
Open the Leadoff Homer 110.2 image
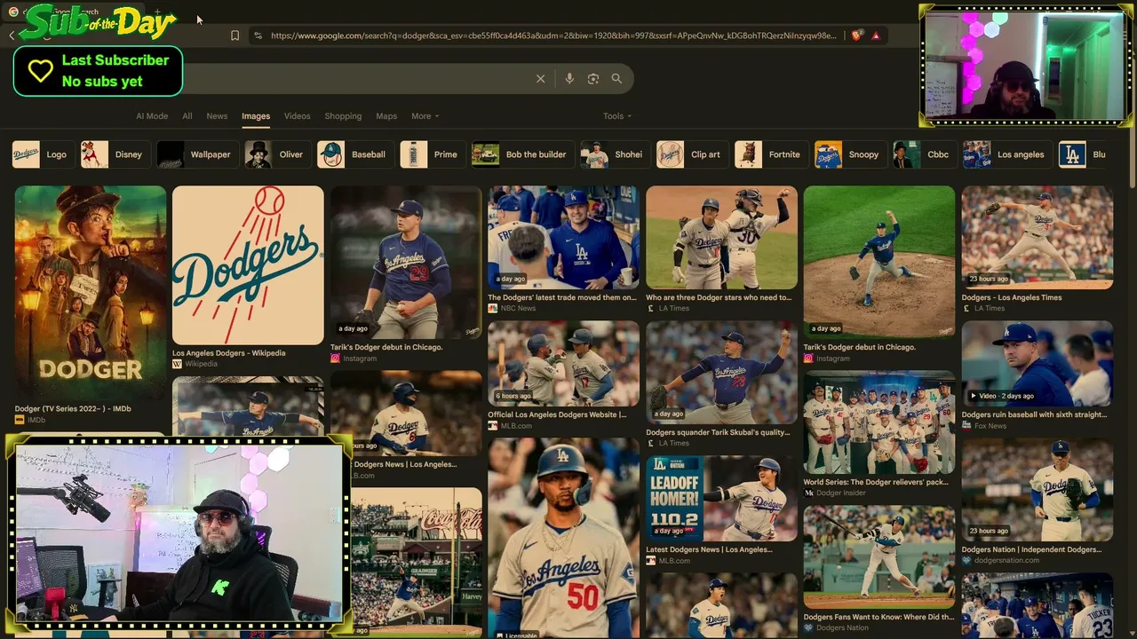(x=721, y=498)
